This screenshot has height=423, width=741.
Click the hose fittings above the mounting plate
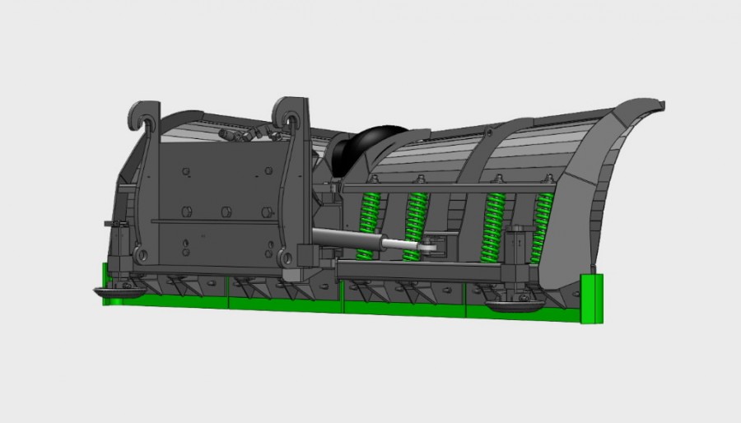point(239,132)
